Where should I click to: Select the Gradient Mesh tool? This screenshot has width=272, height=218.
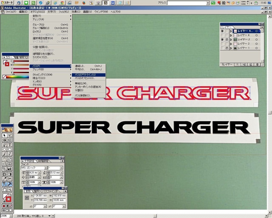coord(4,174)
